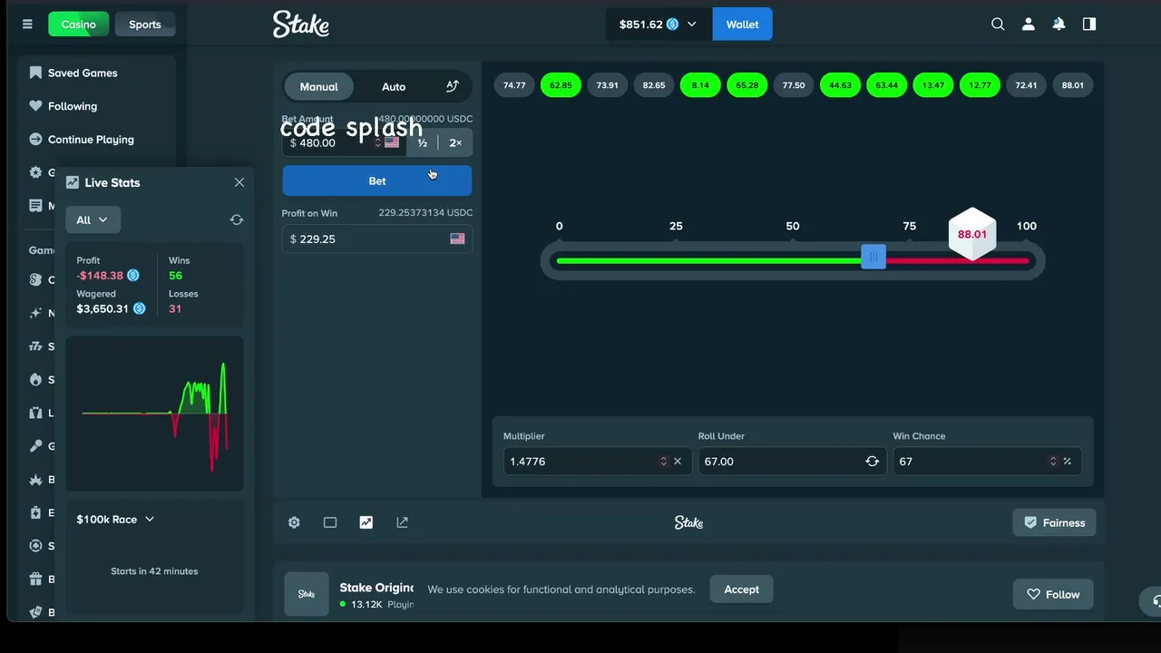
Task: Open the hamburger menu
Action: tap(27, 24)
